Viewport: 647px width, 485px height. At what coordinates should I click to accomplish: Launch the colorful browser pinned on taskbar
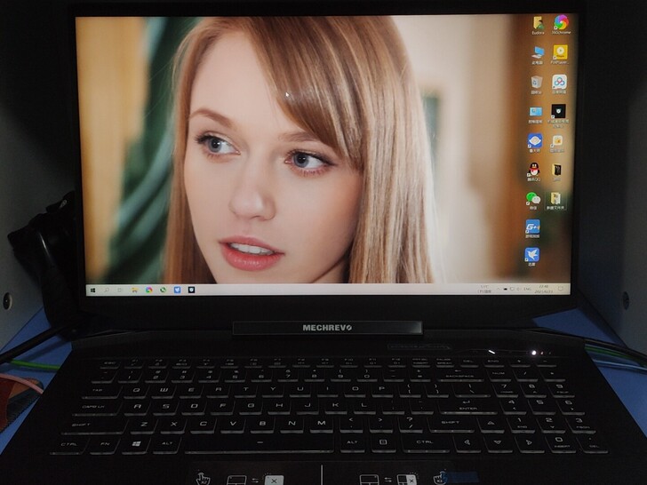click(x=148, y=290)
